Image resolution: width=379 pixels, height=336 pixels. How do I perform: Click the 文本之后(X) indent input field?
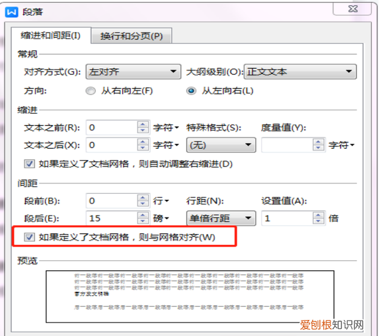tap(111, 145)
